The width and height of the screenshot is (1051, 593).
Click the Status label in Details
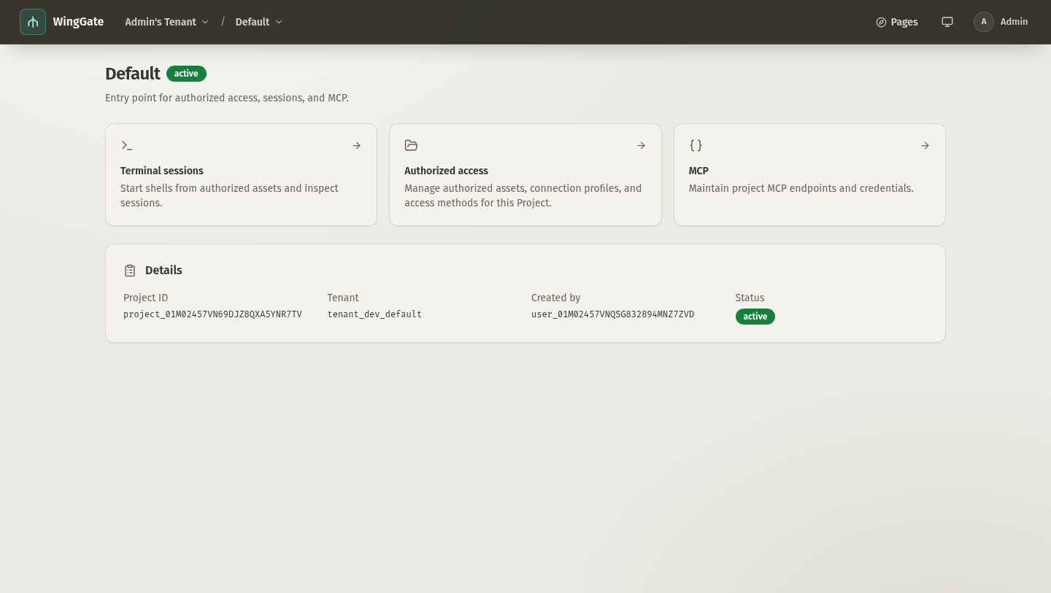coord(750,298)
